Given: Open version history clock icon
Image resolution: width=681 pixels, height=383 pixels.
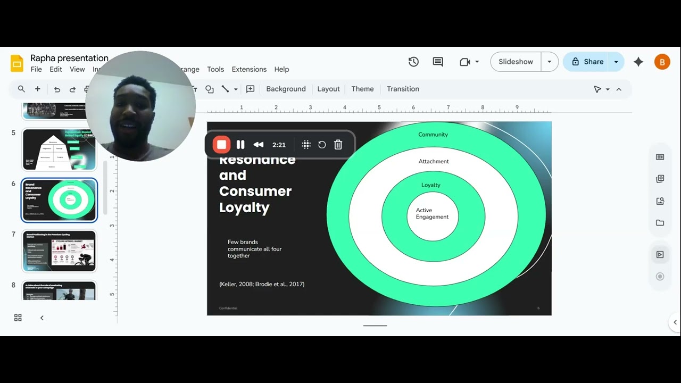Looking at the screenshot, I should coord(413,62).
